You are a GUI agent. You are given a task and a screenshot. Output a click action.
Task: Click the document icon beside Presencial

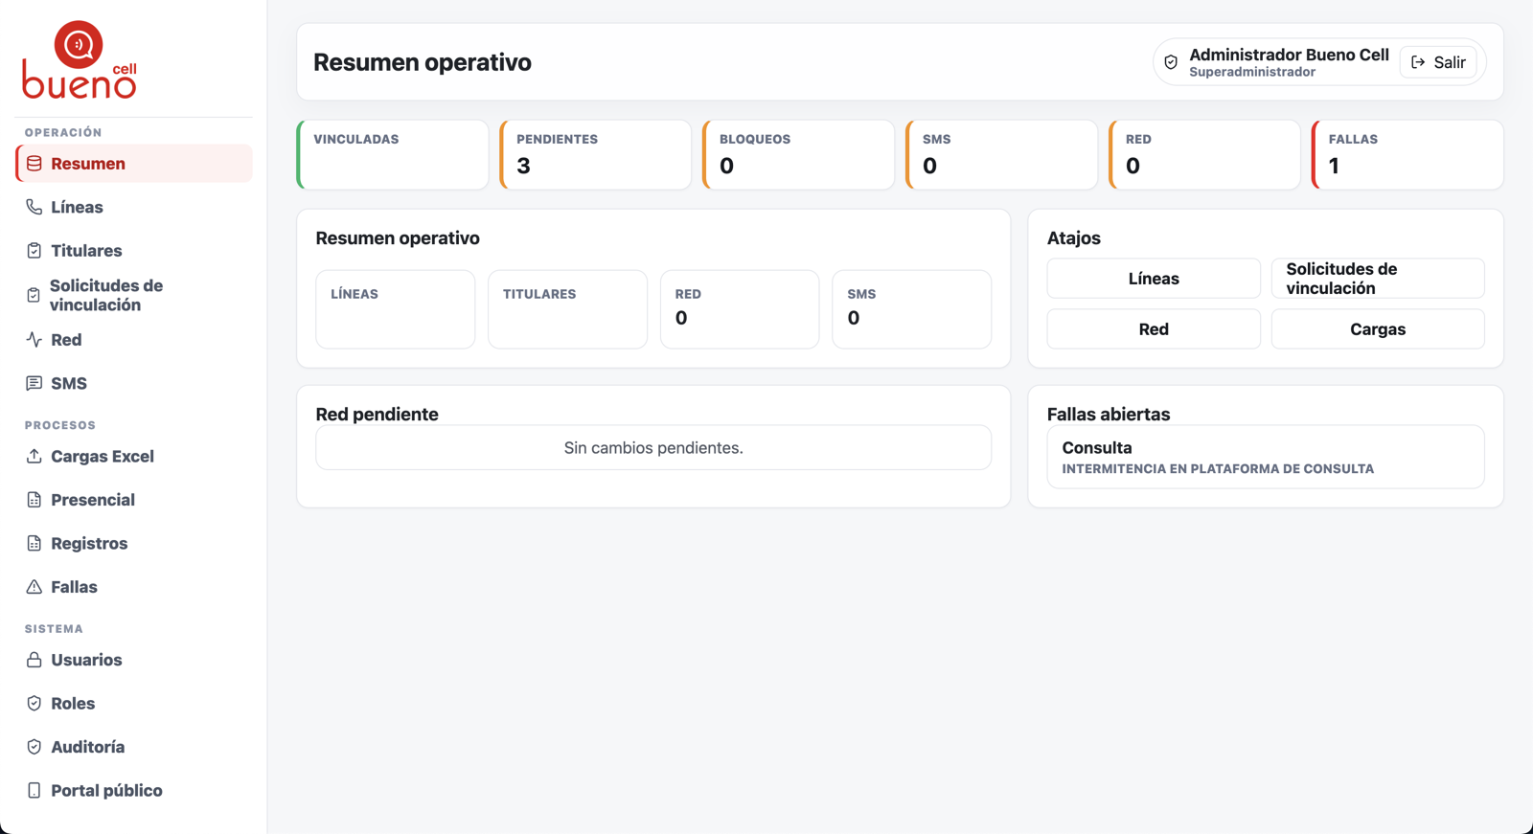point(34,500)
